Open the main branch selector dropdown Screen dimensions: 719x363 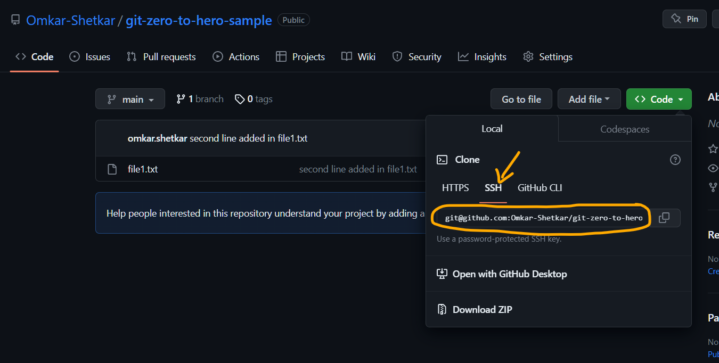pos(130,99)
